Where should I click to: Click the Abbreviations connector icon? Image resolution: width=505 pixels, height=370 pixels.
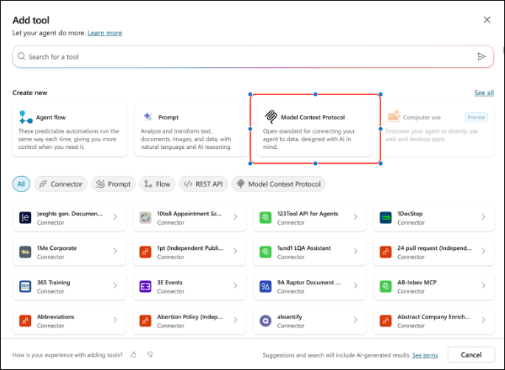point(25,321)
